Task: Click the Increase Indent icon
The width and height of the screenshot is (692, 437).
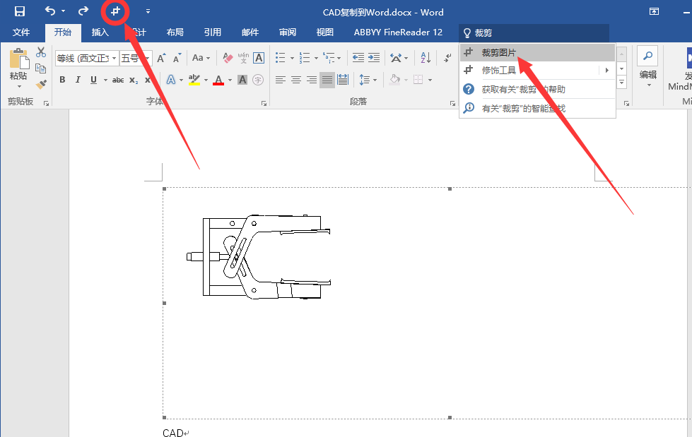Action: [x=374, y=58]
